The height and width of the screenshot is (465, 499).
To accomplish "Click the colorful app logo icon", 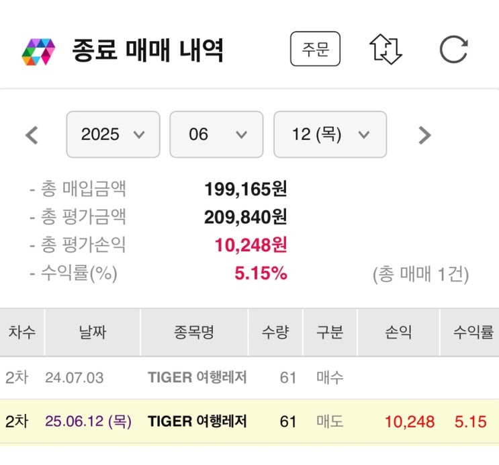I will [x=38, y=51].
